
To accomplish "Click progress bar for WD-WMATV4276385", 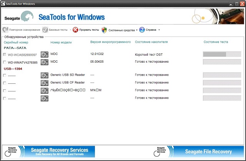I will tap(222, 62).
